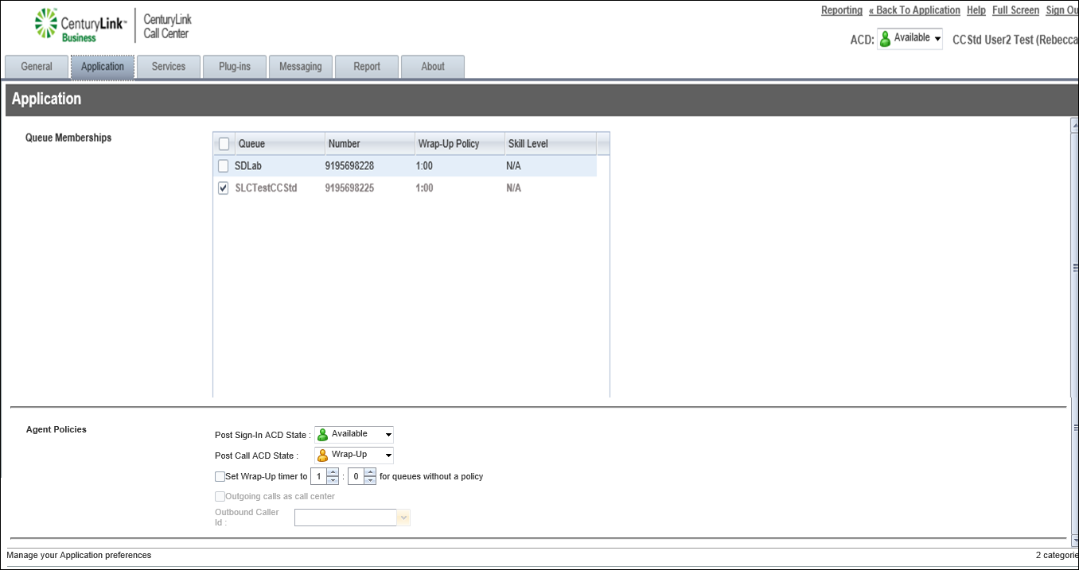Image resolution: width=1079 pixels, height=570 pixels.
Task: Open the ACD state dropdown at top right
Action: tap(910, 39)
